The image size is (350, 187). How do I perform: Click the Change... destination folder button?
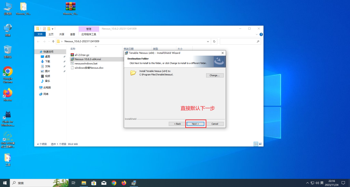(215, 75)
